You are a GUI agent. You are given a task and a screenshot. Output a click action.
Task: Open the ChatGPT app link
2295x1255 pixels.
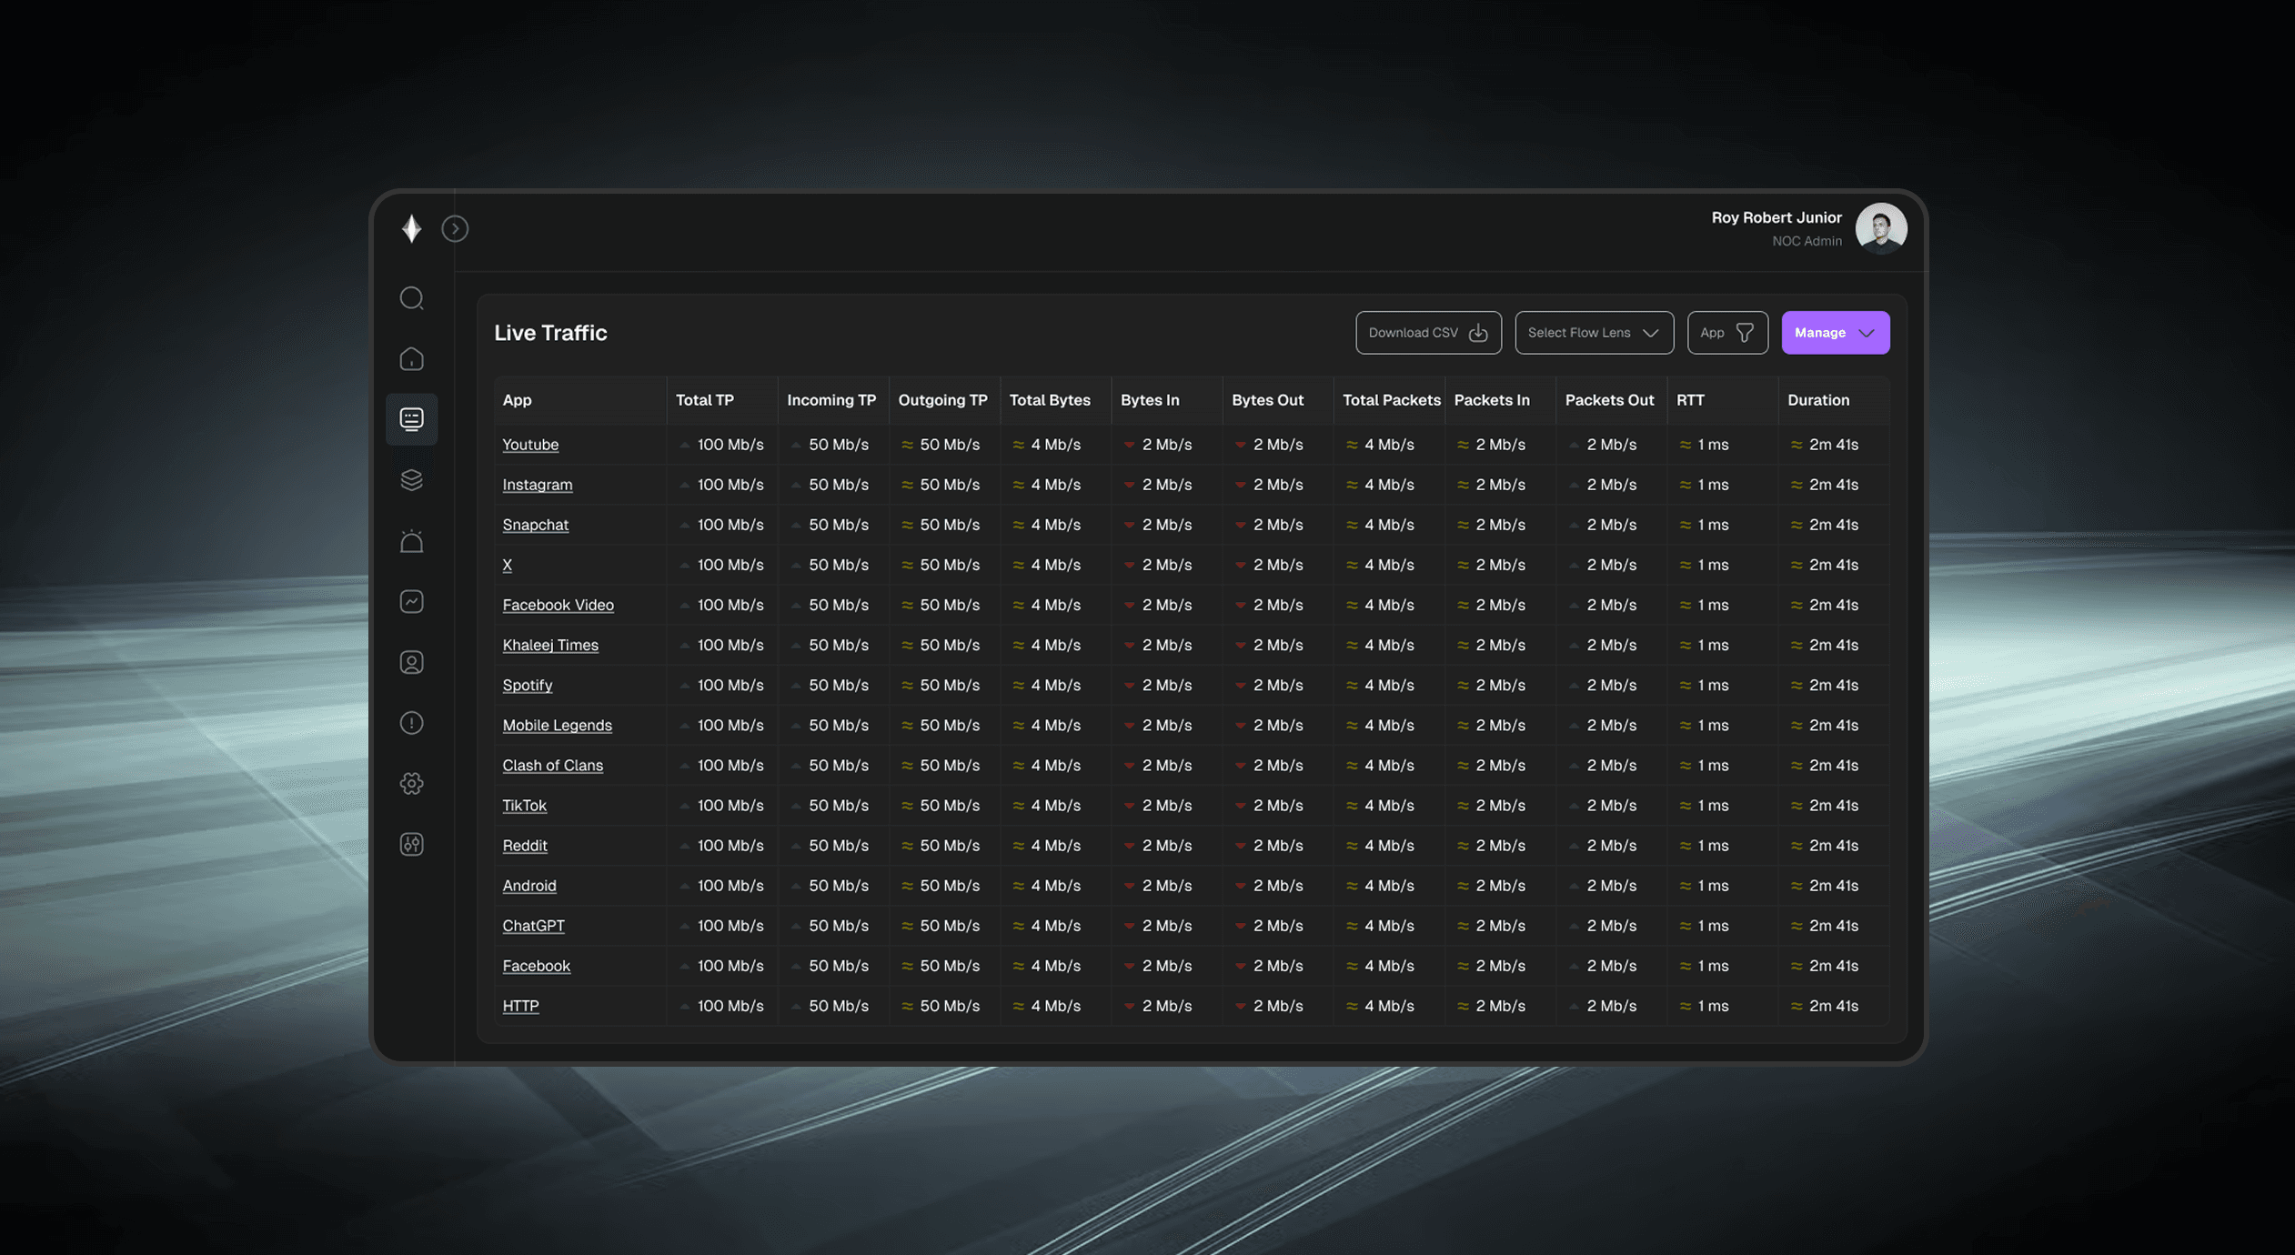click(534, 925)
